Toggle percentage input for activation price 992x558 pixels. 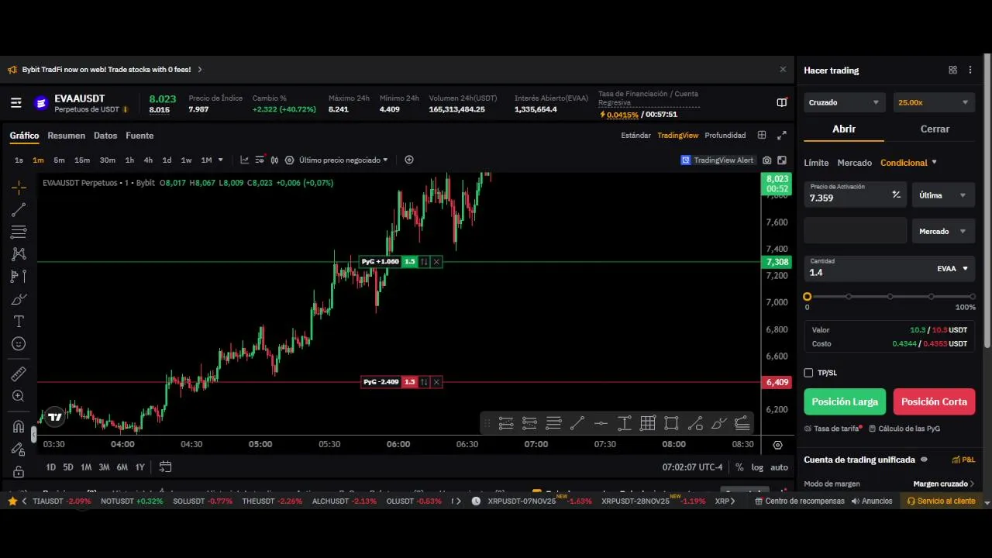896,195
